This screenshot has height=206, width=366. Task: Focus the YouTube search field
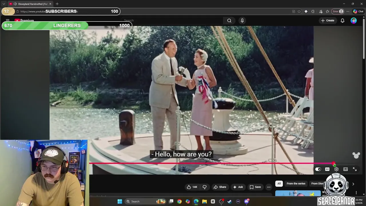(172, 21)
